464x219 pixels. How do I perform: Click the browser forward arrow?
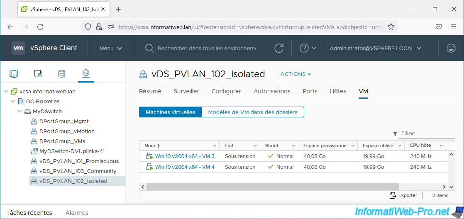click(x=25, y=27)
